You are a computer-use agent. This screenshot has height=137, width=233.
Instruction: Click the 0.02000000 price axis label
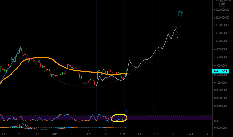click(221, 98)
